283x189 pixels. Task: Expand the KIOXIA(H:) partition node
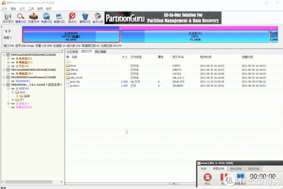tap(8, 81)
